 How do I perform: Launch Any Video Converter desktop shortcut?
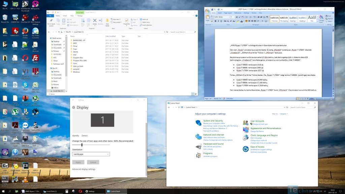tap(35, 33)
